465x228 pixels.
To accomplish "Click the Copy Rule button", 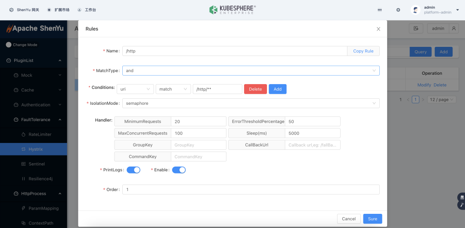I will [363, 51].
